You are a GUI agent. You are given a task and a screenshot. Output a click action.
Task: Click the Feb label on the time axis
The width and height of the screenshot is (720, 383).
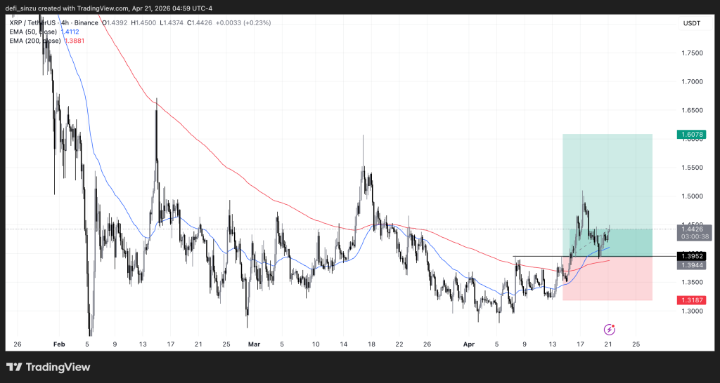pyautogui.click(x=59, y=344)
